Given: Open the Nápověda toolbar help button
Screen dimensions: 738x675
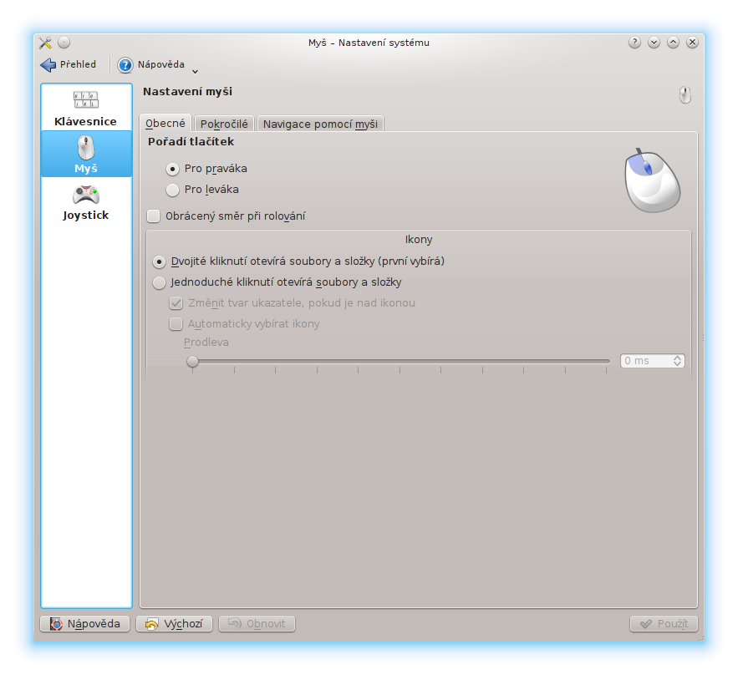Looking at the screenshot, I should tap(151, 64).
